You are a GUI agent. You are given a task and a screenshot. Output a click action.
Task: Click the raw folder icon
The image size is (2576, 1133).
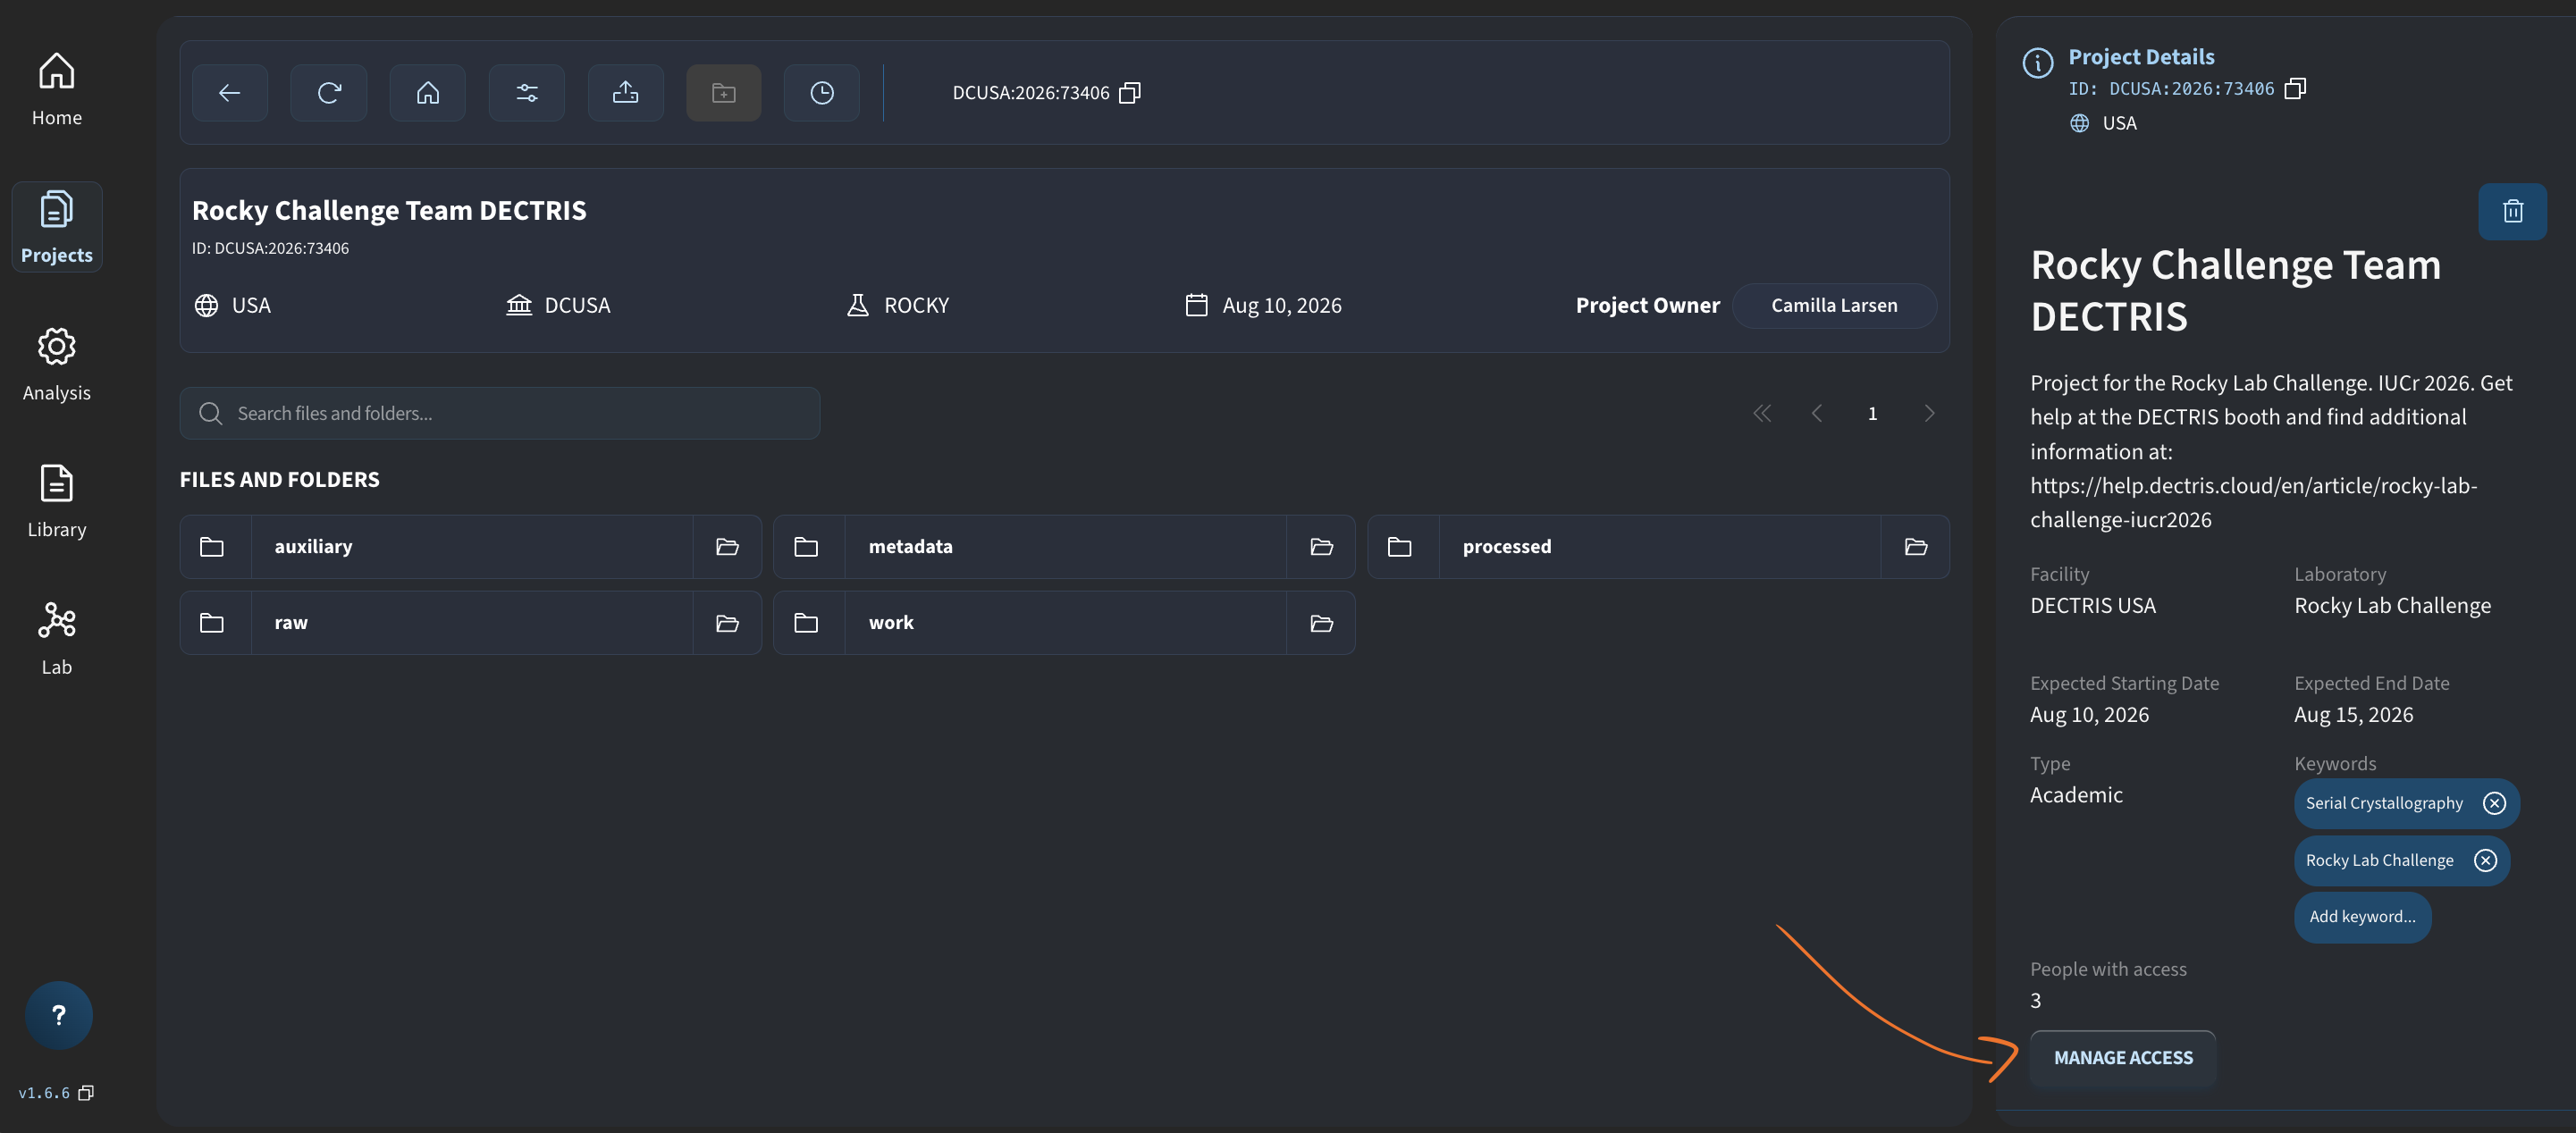pyautogui.click(x=212, y=622)
